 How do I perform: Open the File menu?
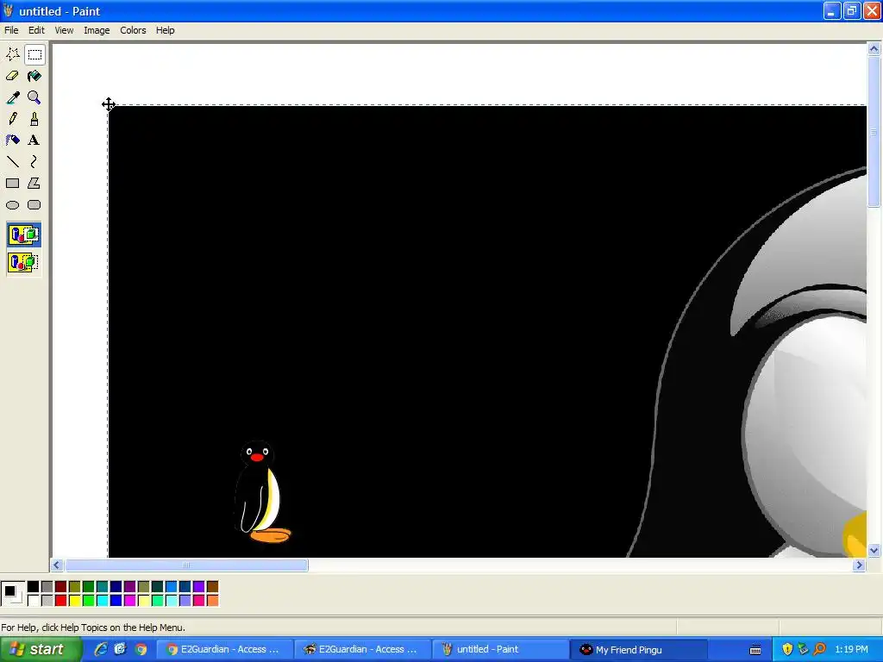[11, 30]
